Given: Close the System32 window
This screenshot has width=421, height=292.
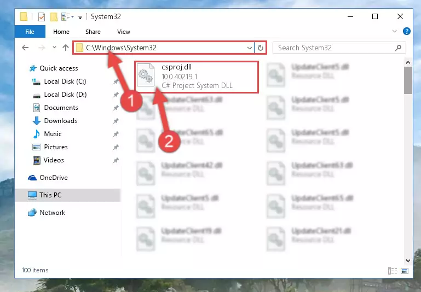Looking at the screenshot, I should 400,16.
